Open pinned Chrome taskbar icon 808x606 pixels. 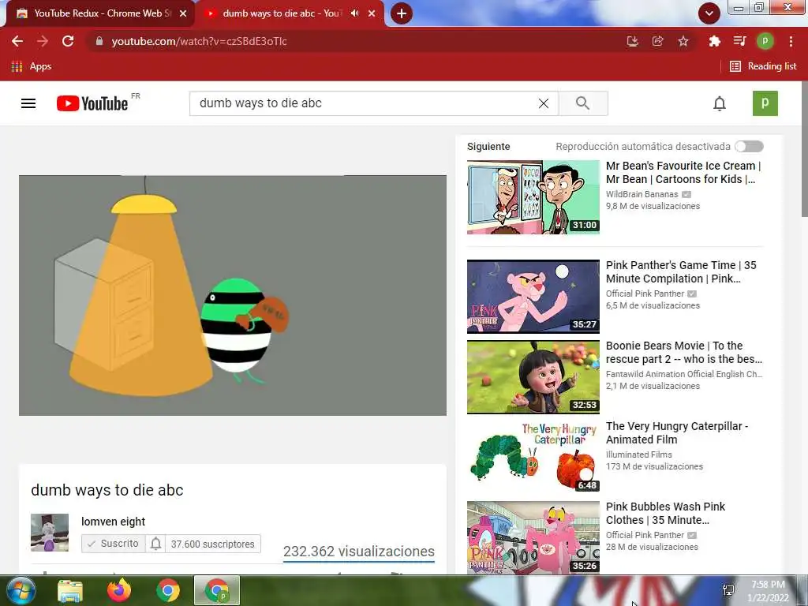point(167,590)
